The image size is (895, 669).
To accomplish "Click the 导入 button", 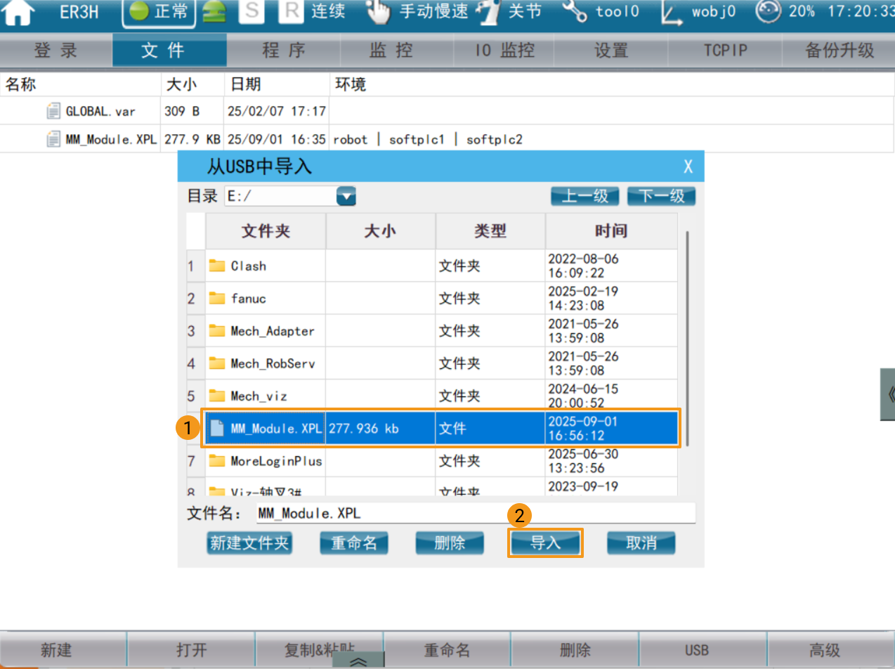I will 545,543.
